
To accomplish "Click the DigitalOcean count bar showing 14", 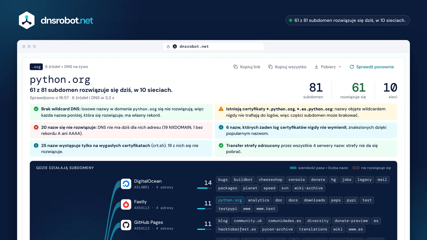I will coord(204,188).
